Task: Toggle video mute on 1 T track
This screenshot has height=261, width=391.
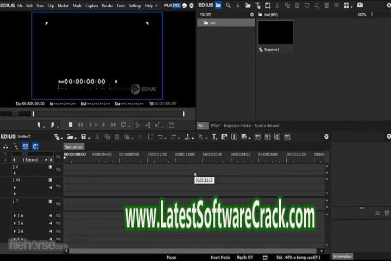Action: point(50,201)
